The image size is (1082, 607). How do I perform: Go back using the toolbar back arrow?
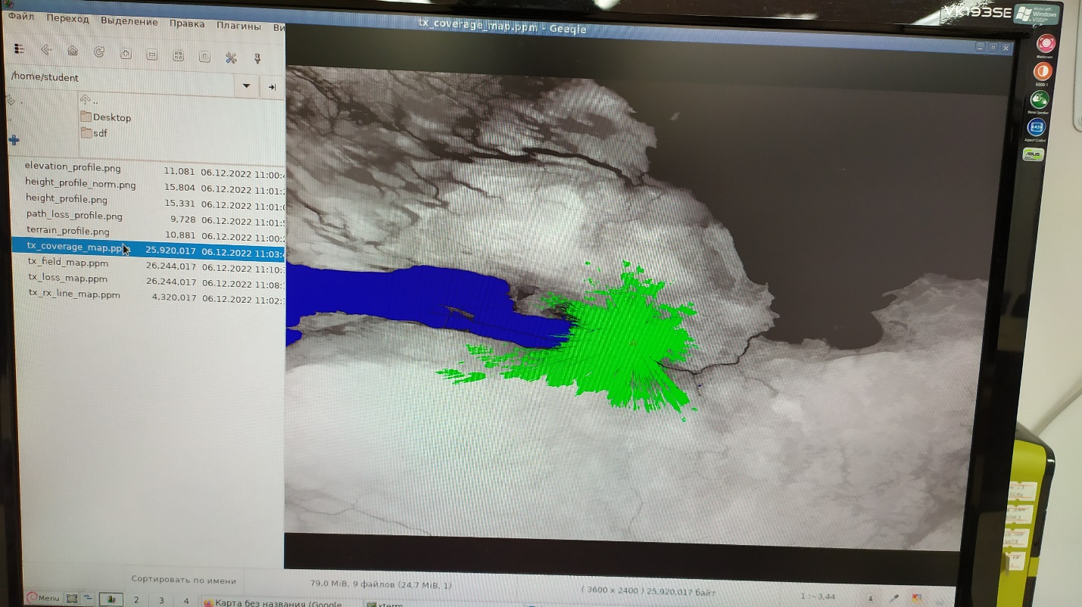(x=45, y=51)
